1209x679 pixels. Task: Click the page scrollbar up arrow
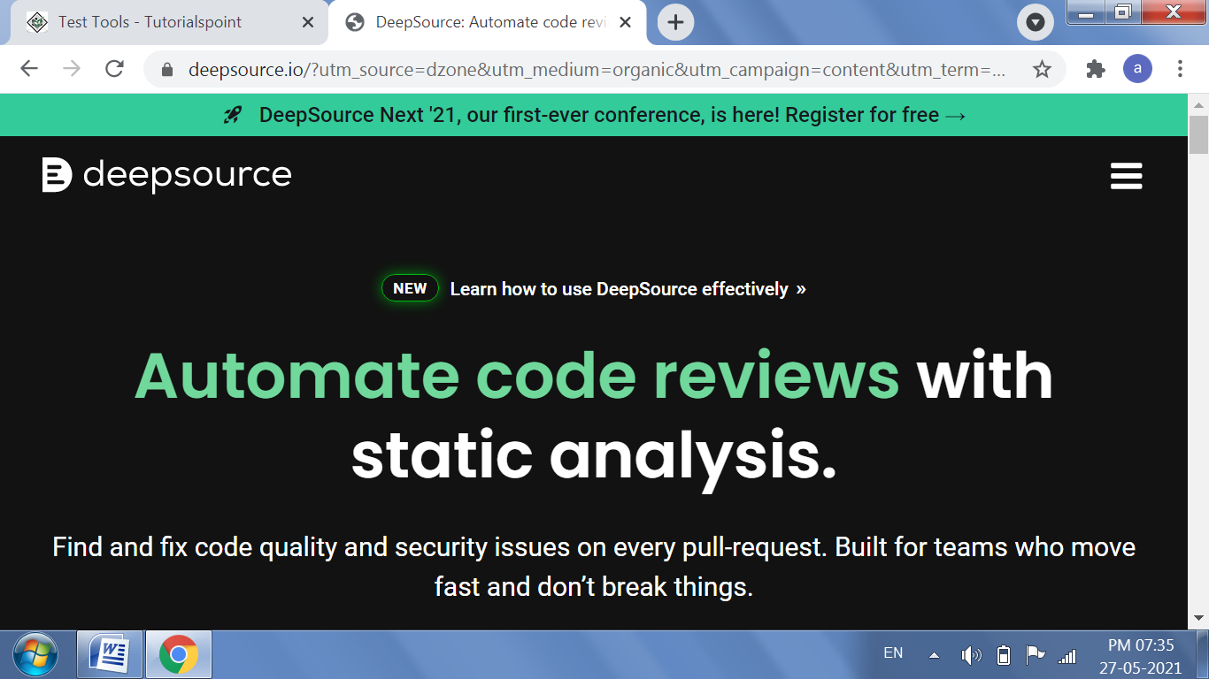[x=1198, y=103]
